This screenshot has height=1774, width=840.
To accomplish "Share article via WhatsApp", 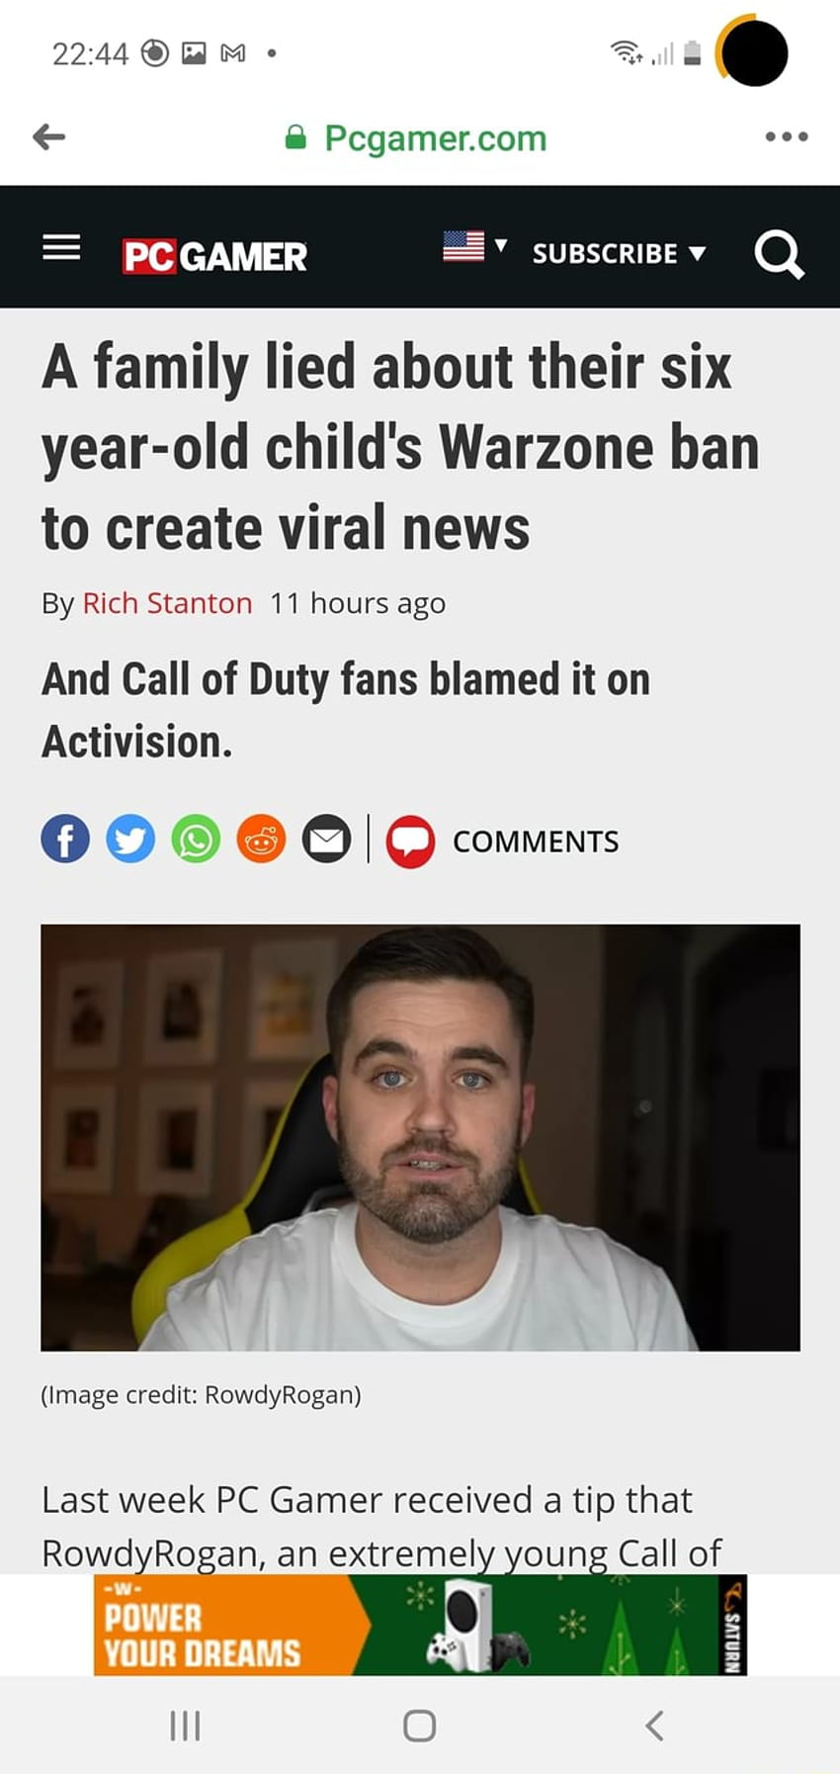I will (196, 840).
